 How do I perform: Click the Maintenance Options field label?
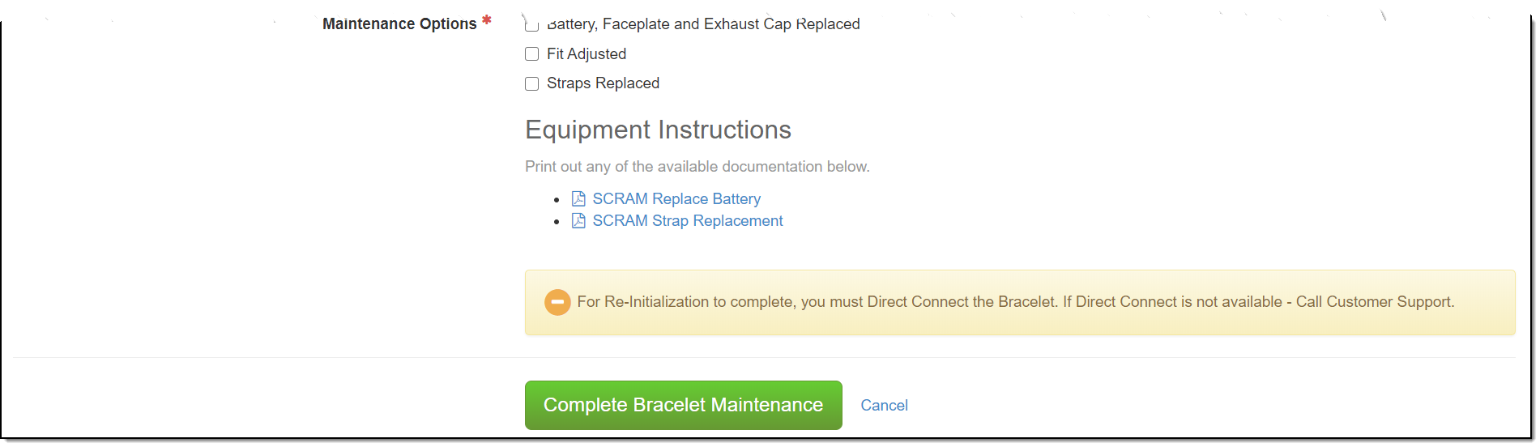tap(399, 24)
